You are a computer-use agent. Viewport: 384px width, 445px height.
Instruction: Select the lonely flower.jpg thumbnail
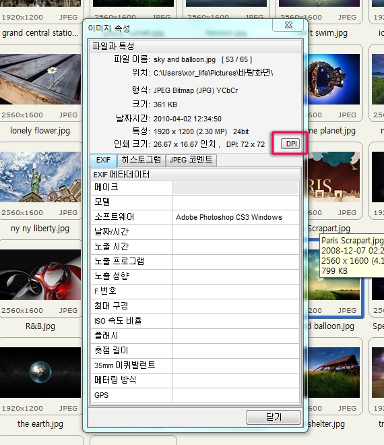(40, 79)
